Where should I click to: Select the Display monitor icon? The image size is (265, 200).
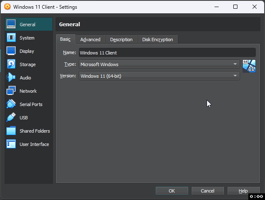(11, 51)
